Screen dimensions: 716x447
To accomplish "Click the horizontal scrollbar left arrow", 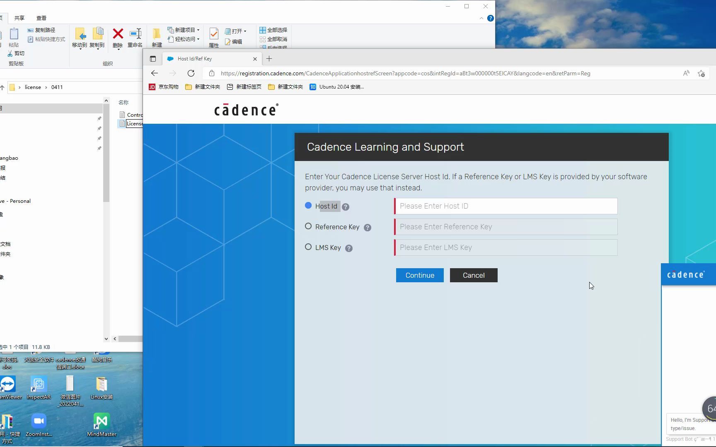I will (x=115, y=339).
